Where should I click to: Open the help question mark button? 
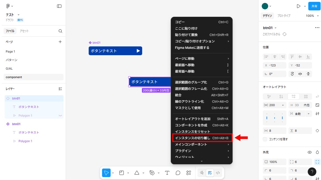tap(312, 172)
